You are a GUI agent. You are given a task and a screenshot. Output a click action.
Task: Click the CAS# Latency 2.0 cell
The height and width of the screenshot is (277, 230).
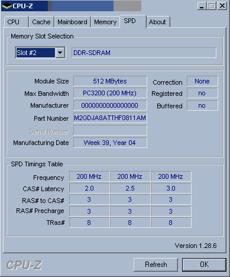[x=89, y=188]
